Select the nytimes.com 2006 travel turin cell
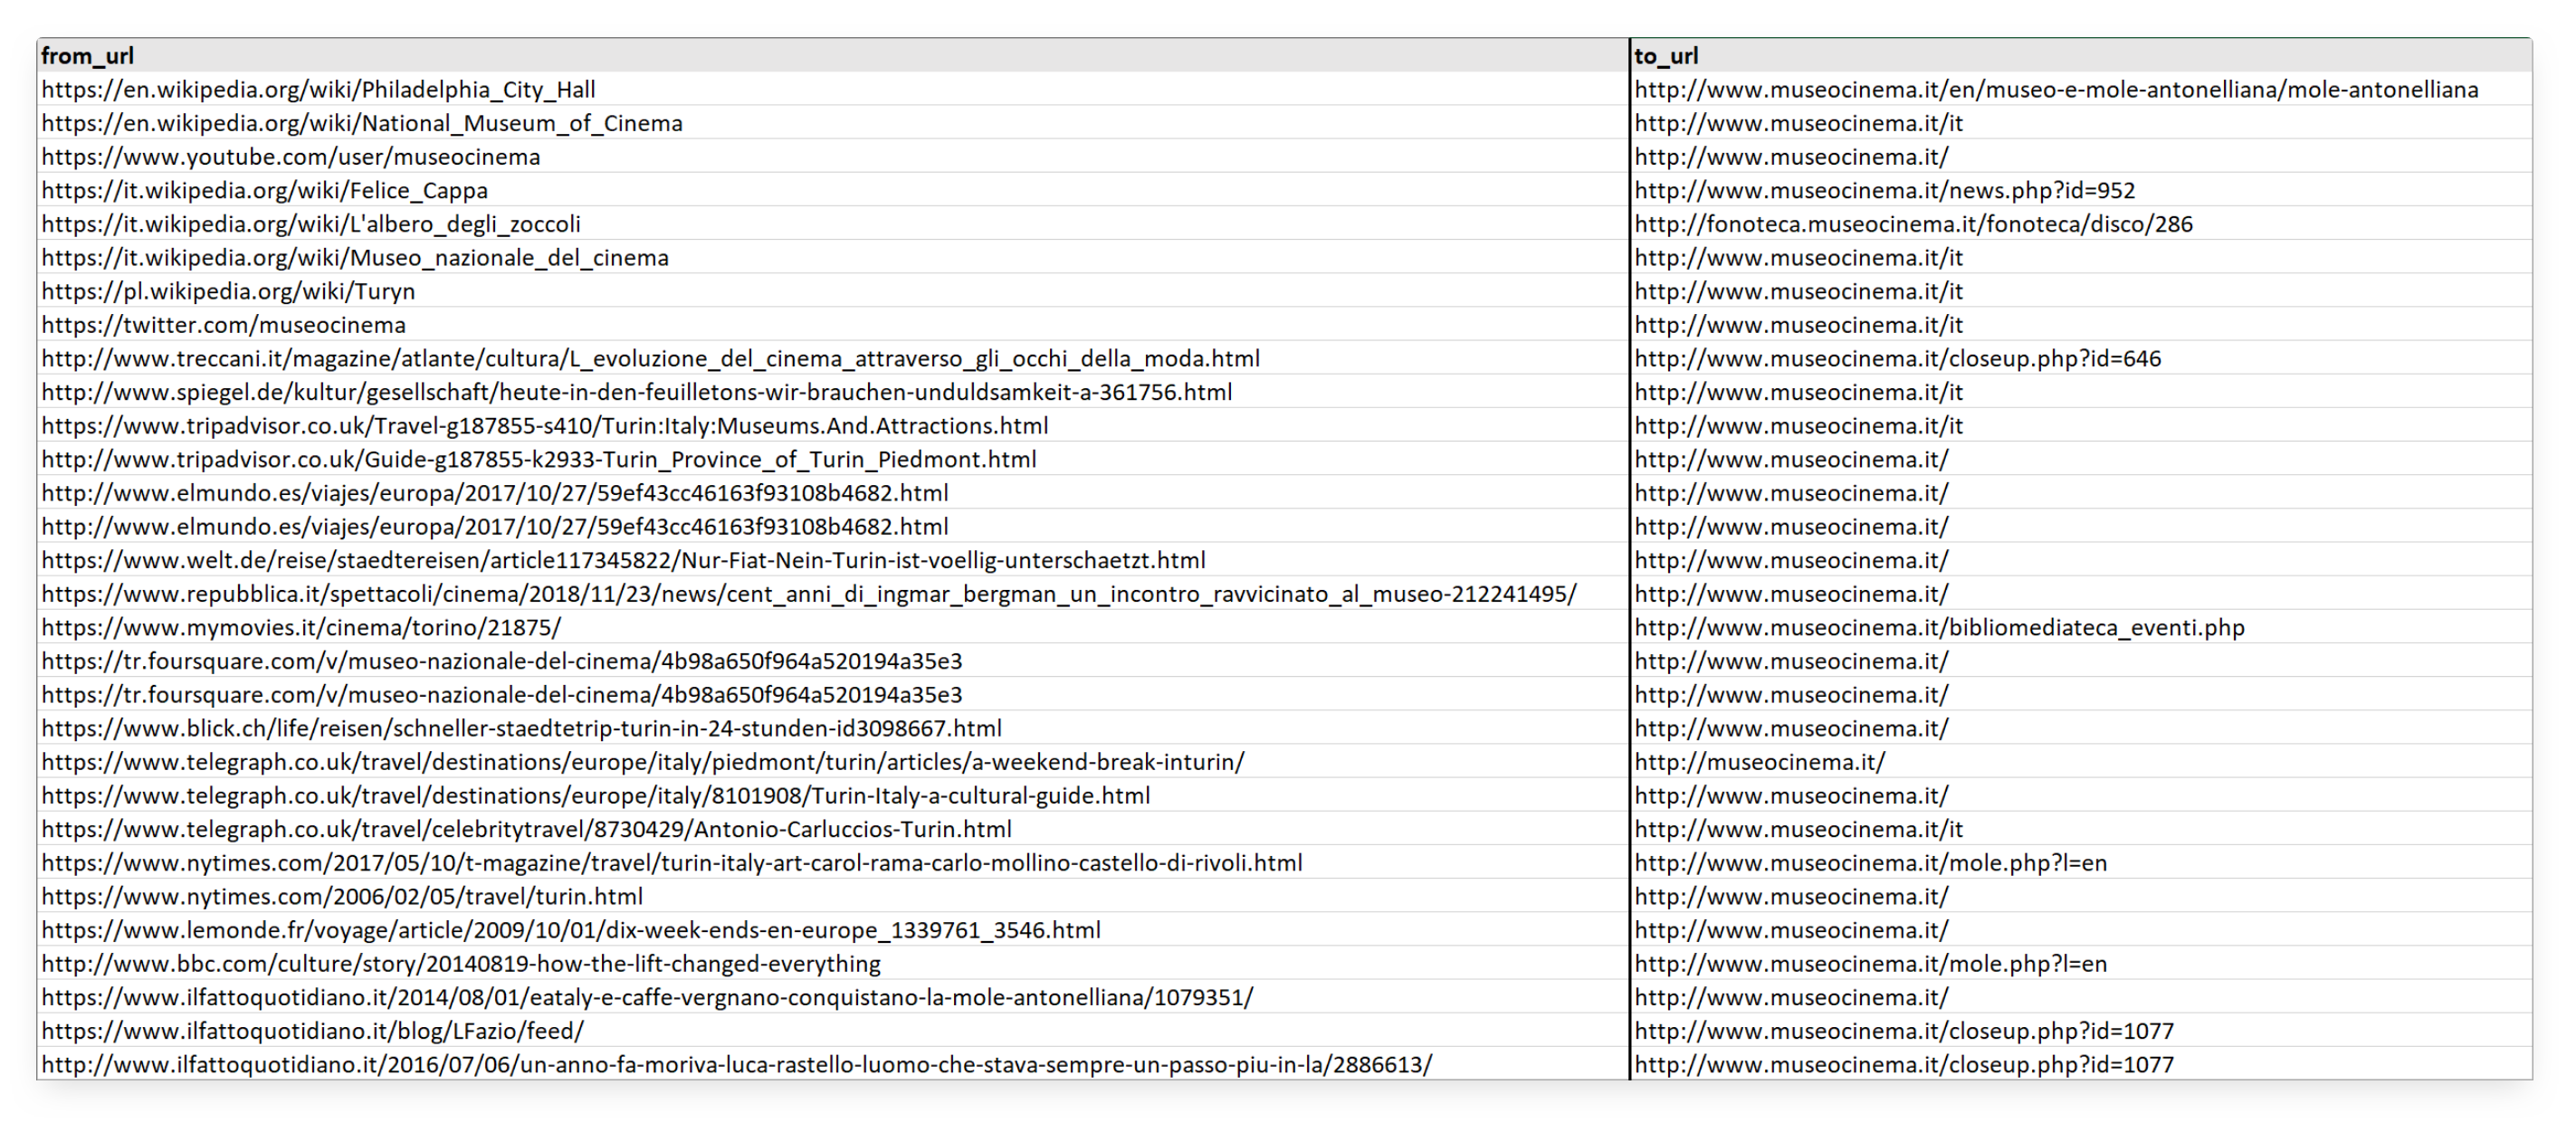Image resolution: width=2576 pixels, height=1132 pixels. 342,897
